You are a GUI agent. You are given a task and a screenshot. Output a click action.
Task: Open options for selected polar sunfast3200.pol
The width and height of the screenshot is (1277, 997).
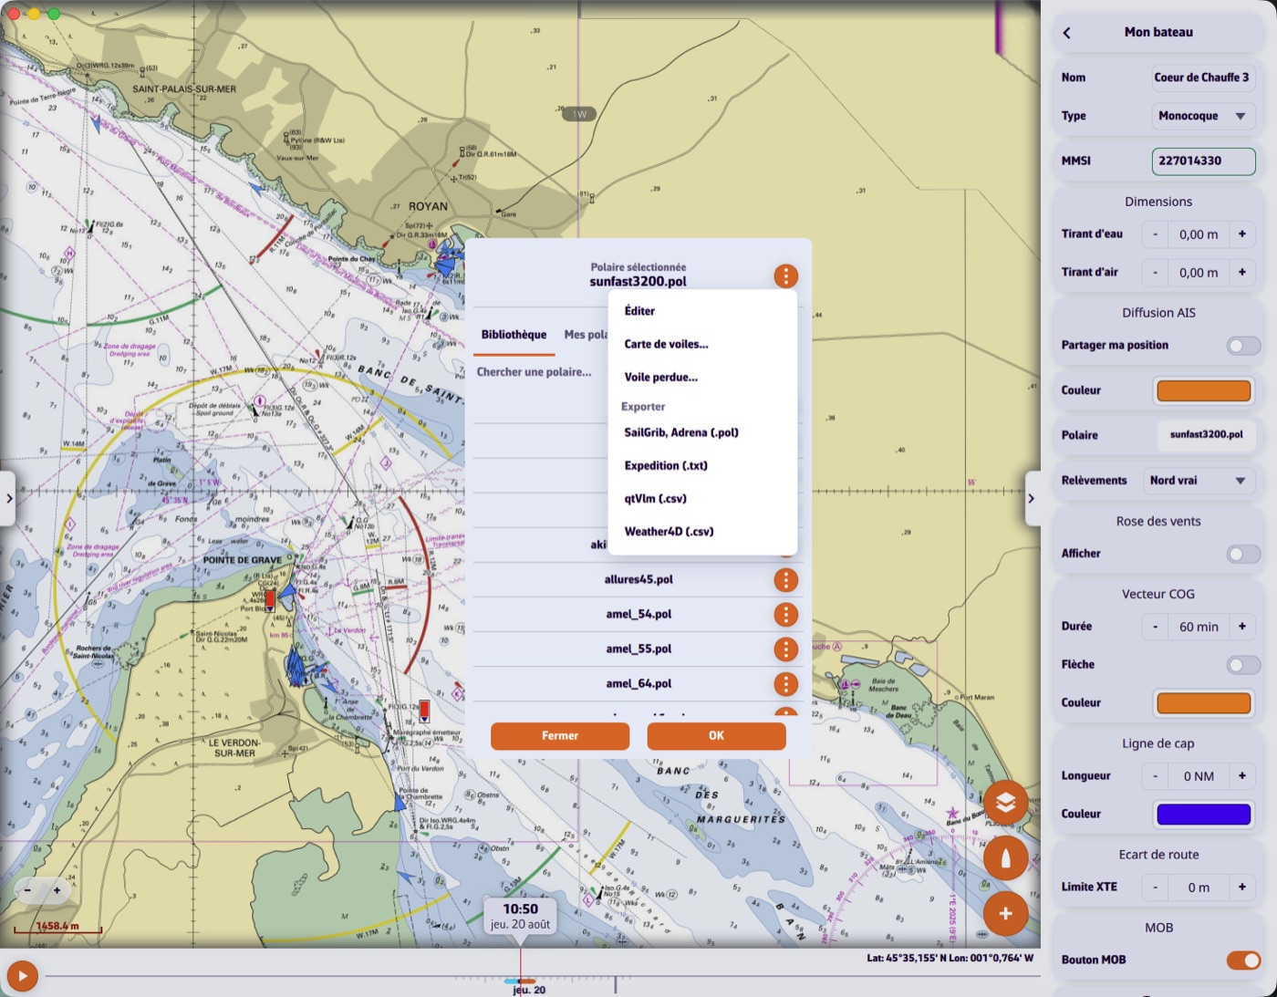pyautogui.click(x=785, y=275)
